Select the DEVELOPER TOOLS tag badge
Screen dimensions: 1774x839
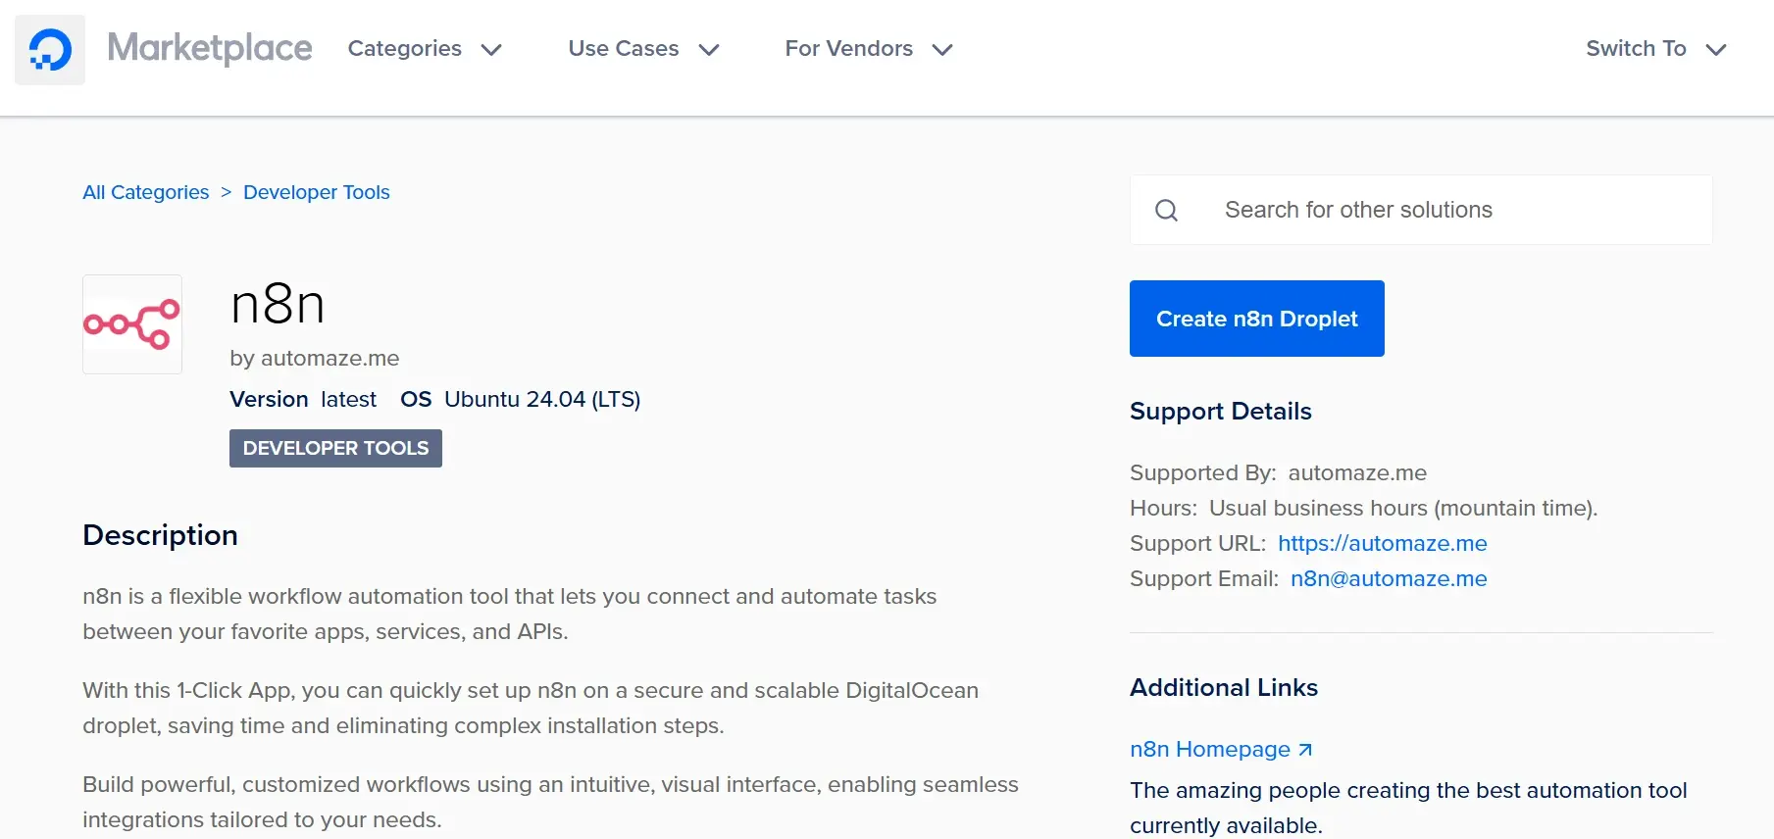335,448
